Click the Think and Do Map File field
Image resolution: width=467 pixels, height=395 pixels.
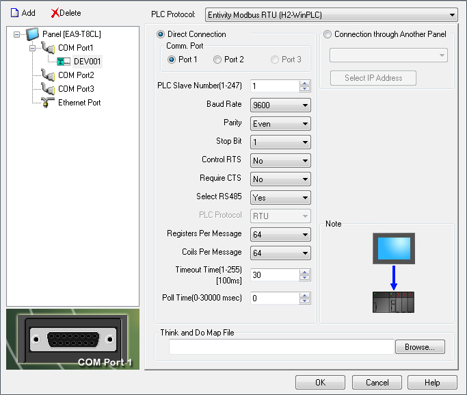point(281,347)
